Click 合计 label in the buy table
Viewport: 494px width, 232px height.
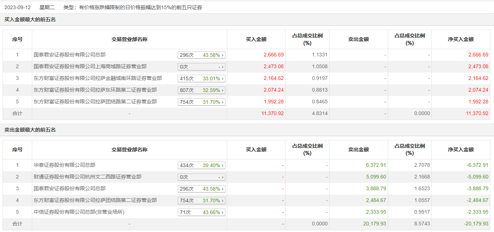click(17, 114)
